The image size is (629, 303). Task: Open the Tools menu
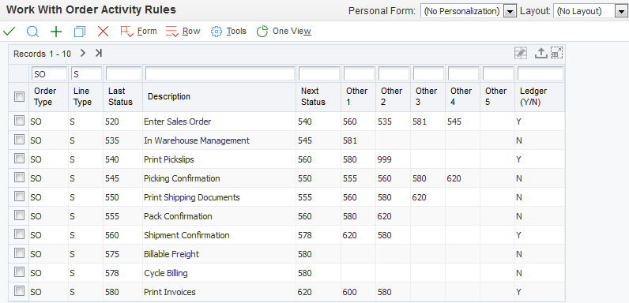[x=228, y=32]
